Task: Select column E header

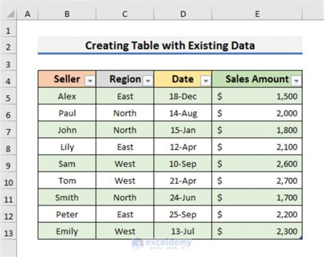Action: 257,14
